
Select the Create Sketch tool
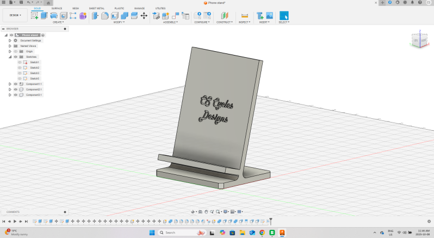[x=35, y=16]
